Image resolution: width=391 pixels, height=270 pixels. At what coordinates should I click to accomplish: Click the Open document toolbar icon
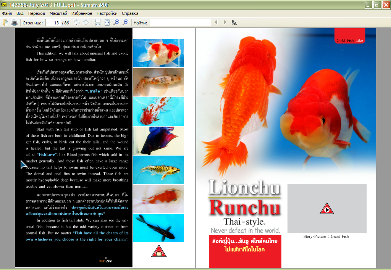click(5, 22)
